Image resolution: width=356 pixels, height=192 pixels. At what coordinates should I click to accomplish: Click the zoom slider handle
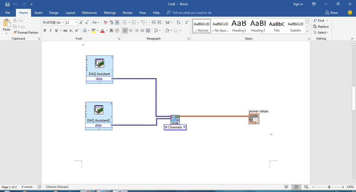(329, 187)
